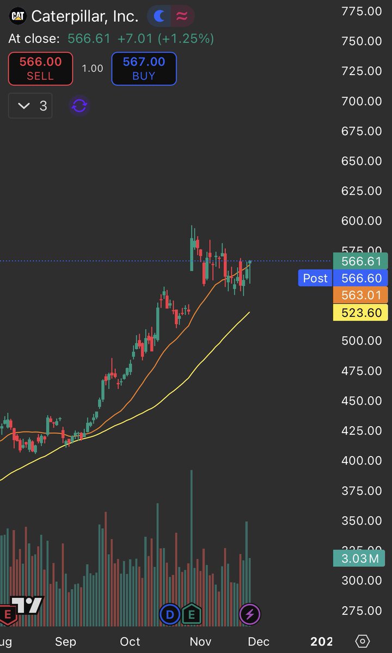
Task: Tap the 700.00 price axis label
Action: tap(360, 101)
